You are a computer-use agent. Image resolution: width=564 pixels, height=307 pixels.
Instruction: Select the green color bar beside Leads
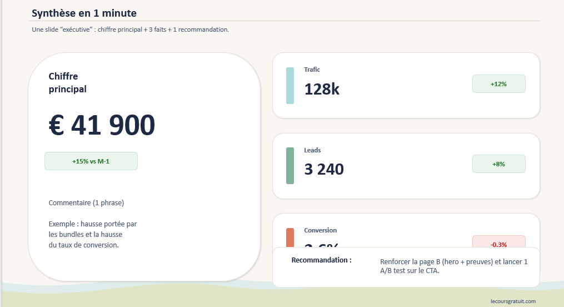click(x=290, y=166)
